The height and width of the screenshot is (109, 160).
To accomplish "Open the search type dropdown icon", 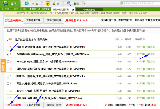I will coord(123,3).
